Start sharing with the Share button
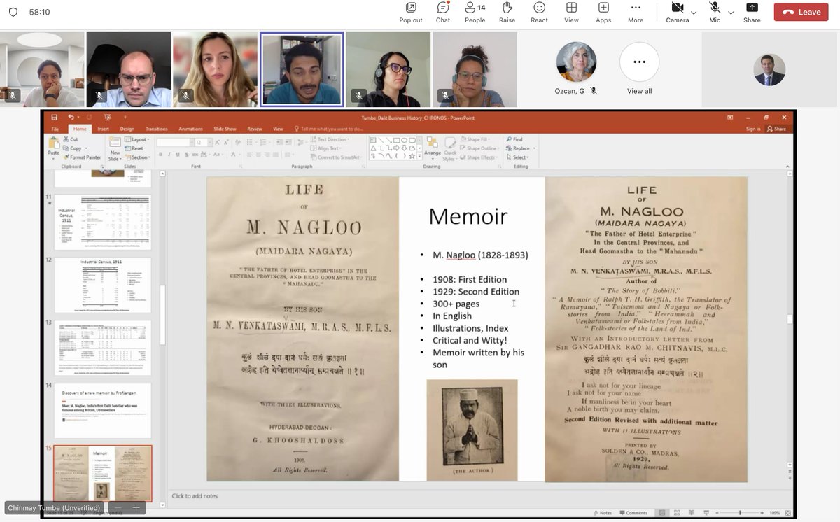The width and height of the screenshot is (840, 522). pos(752,12)
